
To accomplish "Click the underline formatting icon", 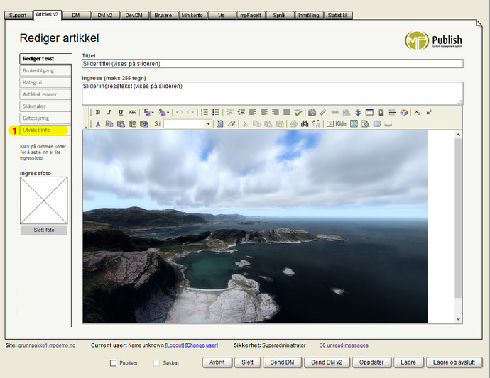I will (121, 112).
